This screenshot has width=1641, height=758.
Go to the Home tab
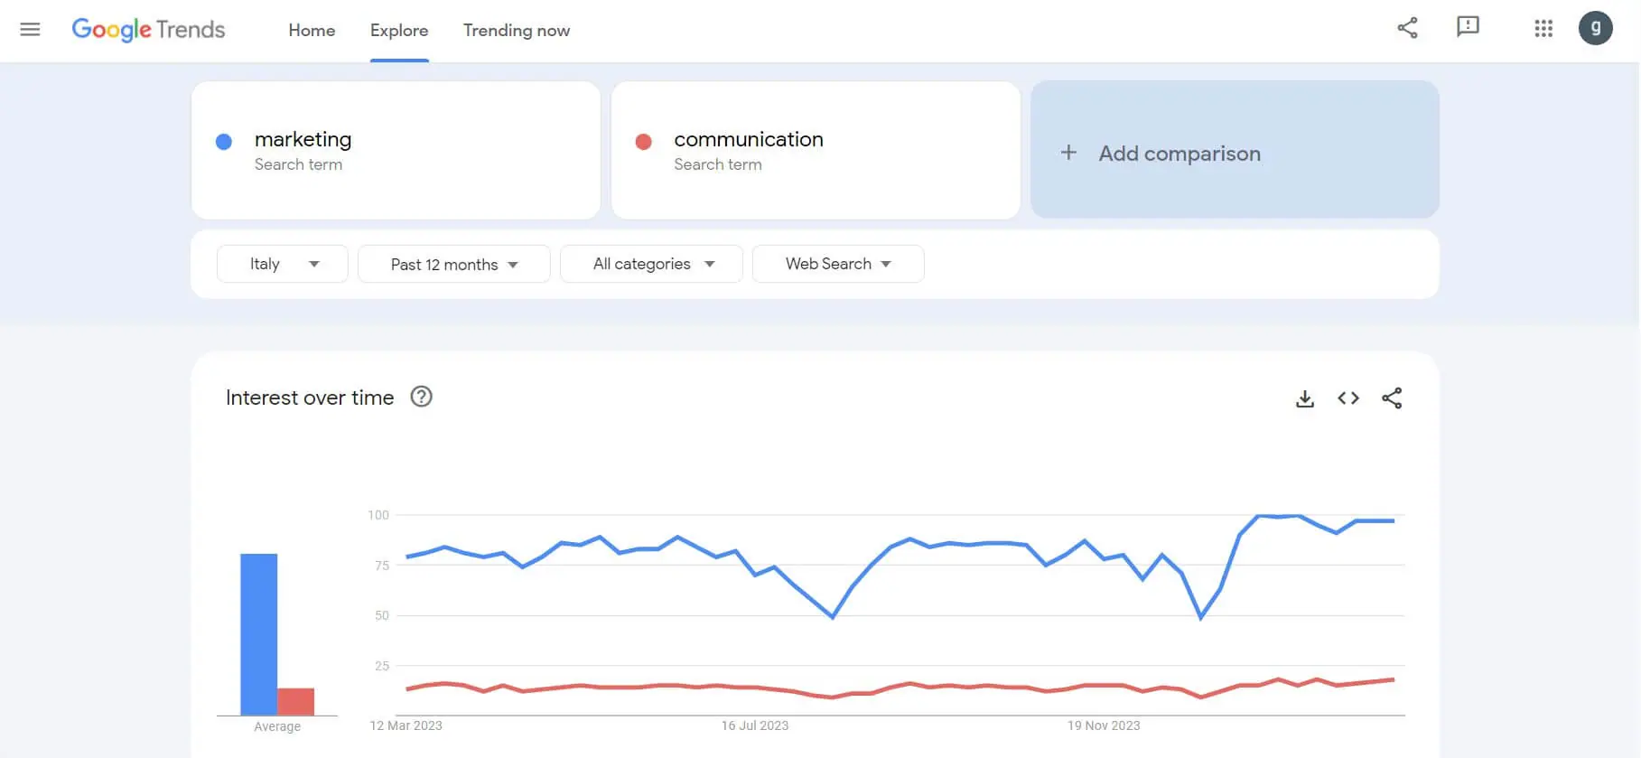click(x=312, y=31)
